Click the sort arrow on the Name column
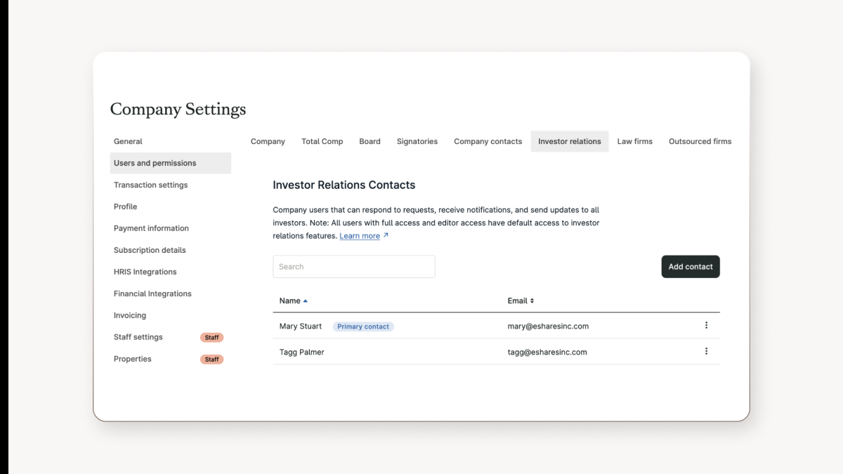 click(x=305, y=301)
